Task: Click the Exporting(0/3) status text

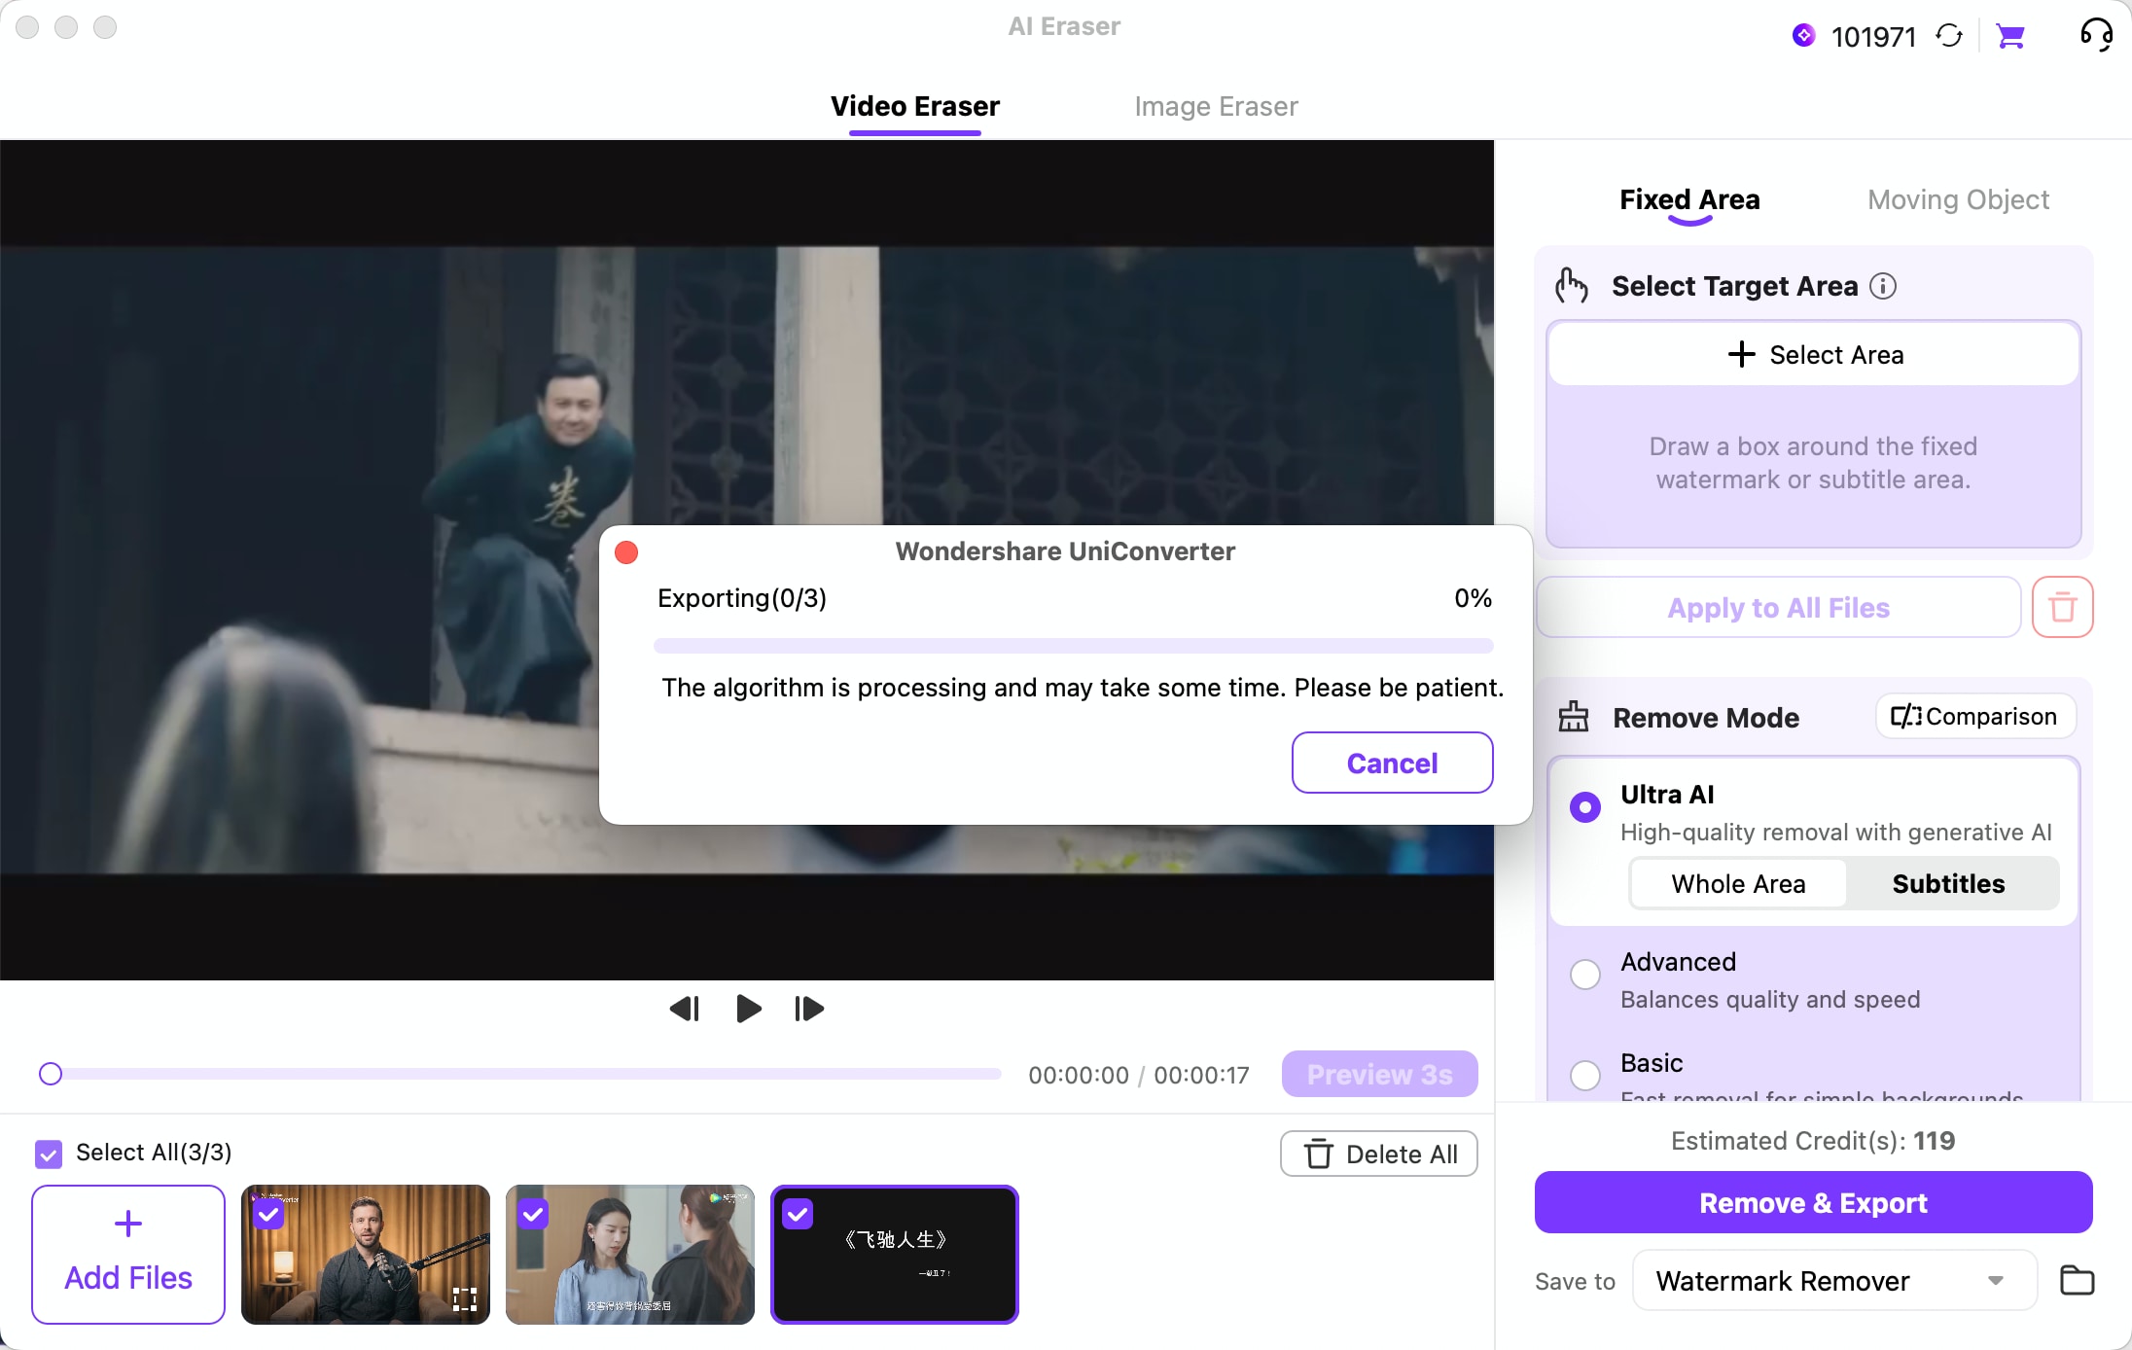Action: coord(742,598)
